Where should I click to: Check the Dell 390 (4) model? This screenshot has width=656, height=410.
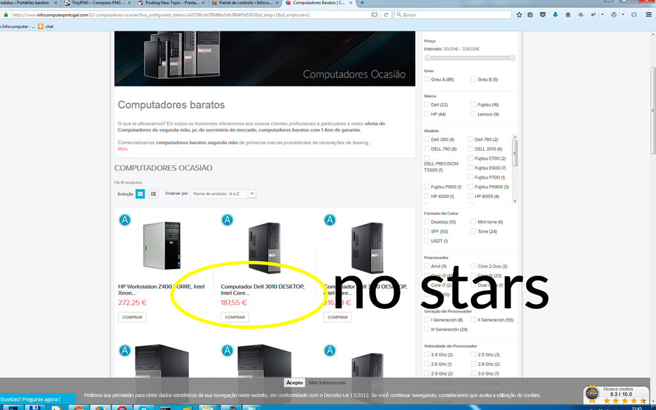point(427,139)
